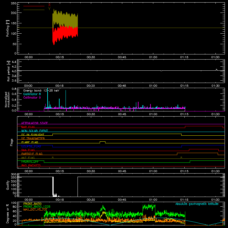This screenshot has width=228, height=228.
Task: Click the '200' tick on Pointing axis
Action: (x=14, y=13)
